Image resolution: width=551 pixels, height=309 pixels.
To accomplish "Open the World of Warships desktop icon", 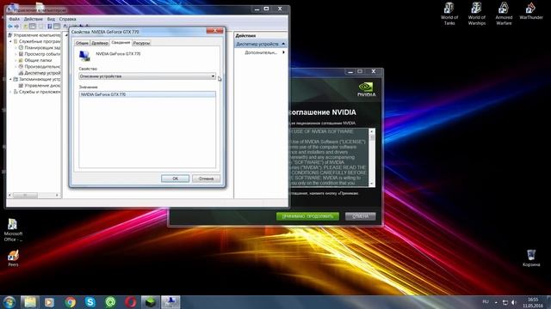I will [x=476, y=14].
